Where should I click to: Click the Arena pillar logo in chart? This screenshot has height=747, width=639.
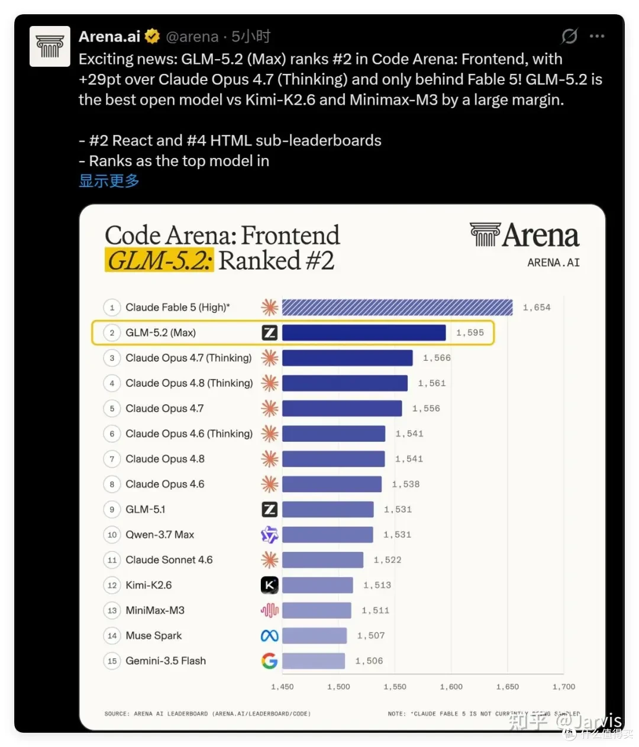coord(485,234)
